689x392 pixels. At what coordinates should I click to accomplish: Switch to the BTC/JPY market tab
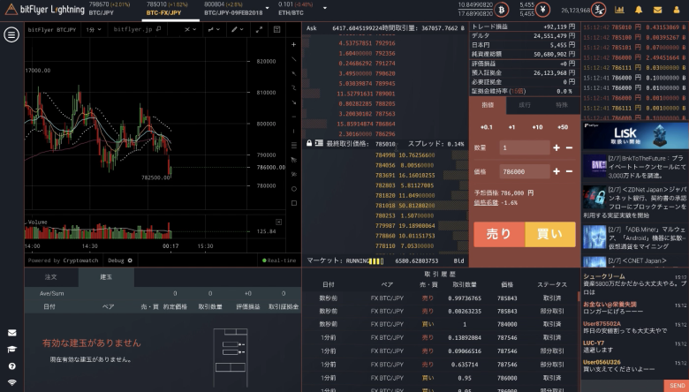click(110, 9)
